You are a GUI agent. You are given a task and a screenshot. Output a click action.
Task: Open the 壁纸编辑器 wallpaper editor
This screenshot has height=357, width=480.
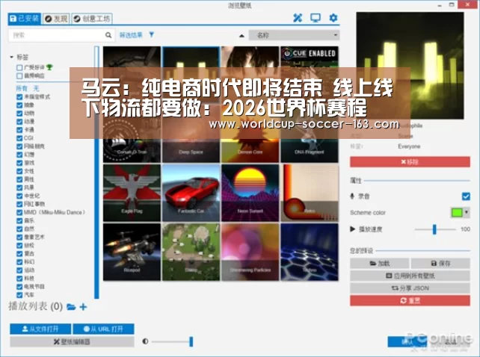point(72,341)
